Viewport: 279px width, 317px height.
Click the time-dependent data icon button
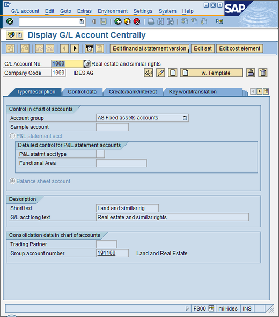click(89, 48)
